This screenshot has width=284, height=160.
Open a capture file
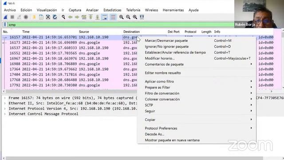tap(34, 17)
